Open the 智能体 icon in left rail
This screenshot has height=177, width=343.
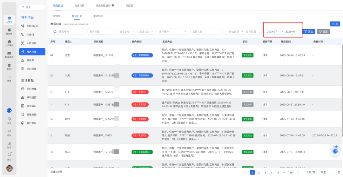[9, 31]
